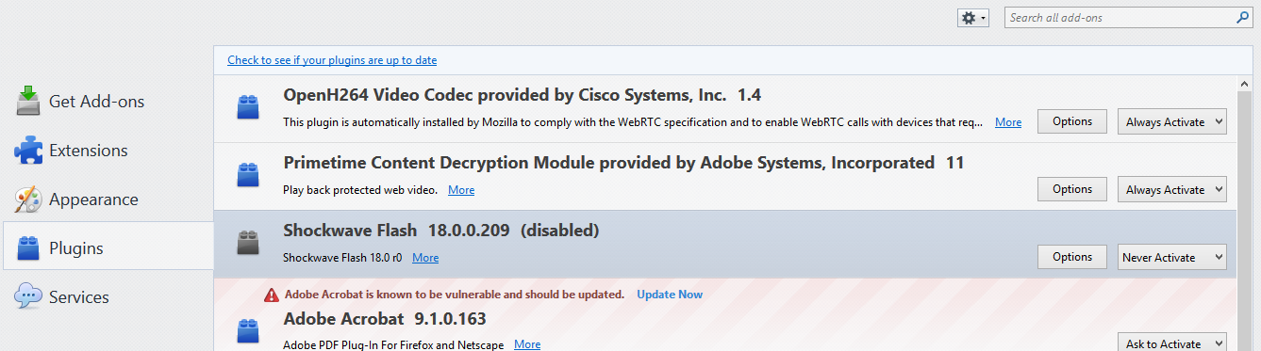Open Options for OpenH264 Video Codec
This screenshot has width=1261, height=351.
[x=1072, y=121]
